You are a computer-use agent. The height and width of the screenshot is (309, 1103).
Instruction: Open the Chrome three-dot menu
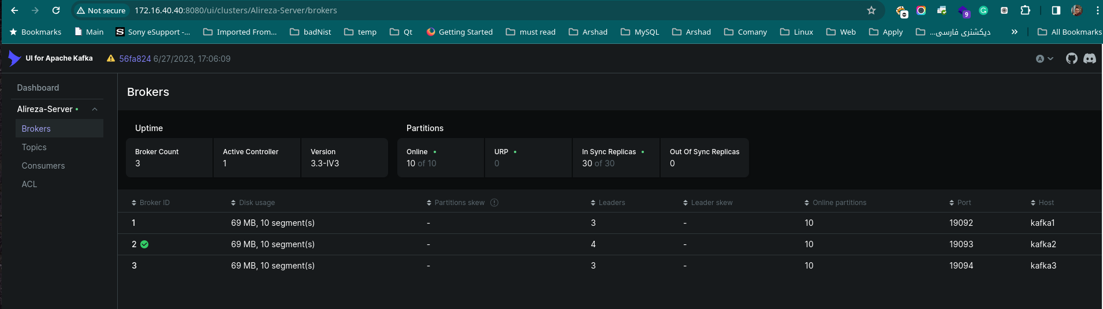point(1097,10)
